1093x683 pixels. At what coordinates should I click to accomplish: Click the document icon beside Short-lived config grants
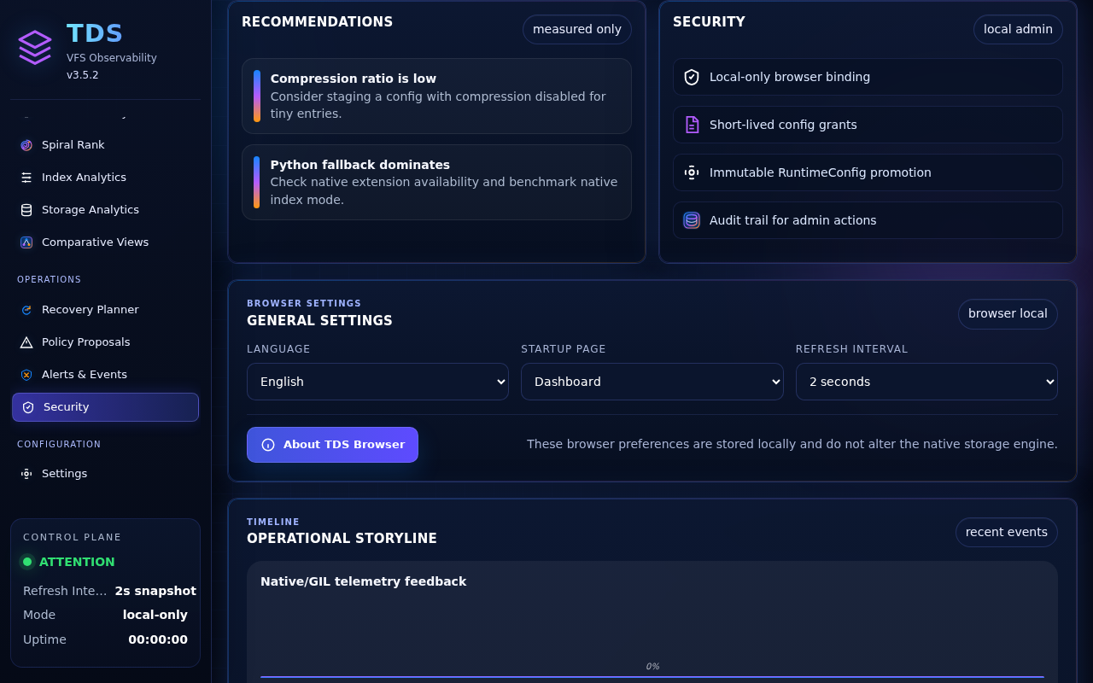692,125
